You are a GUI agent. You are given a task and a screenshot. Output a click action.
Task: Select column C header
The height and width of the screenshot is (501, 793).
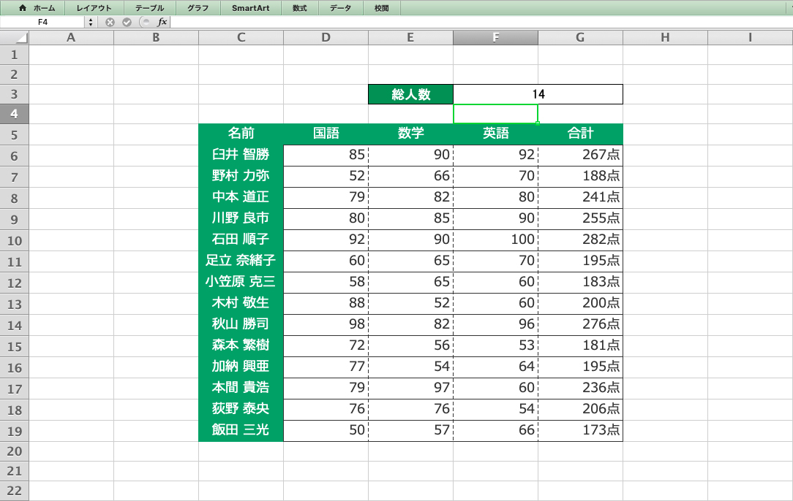241,37
